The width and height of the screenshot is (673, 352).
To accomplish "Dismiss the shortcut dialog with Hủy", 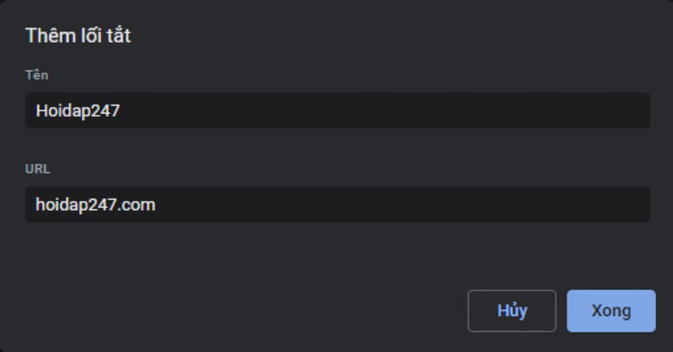I will pos(511,311).
